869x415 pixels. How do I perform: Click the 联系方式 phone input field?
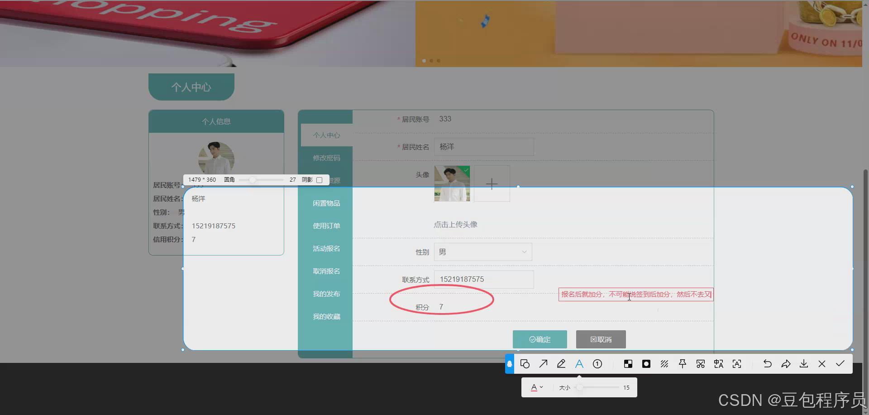coord(484,280)
